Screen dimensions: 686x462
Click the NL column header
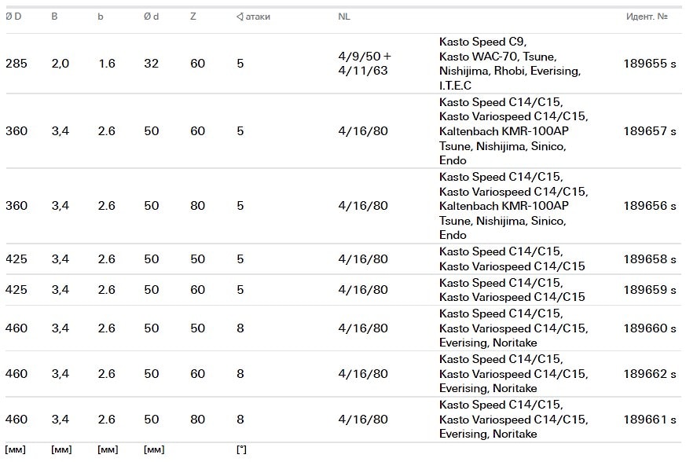click(344, 16)
